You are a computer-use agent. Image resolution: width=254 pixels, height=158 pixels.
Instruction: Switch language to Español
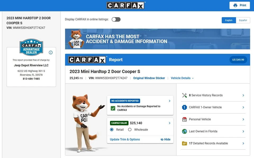point(243,20)
